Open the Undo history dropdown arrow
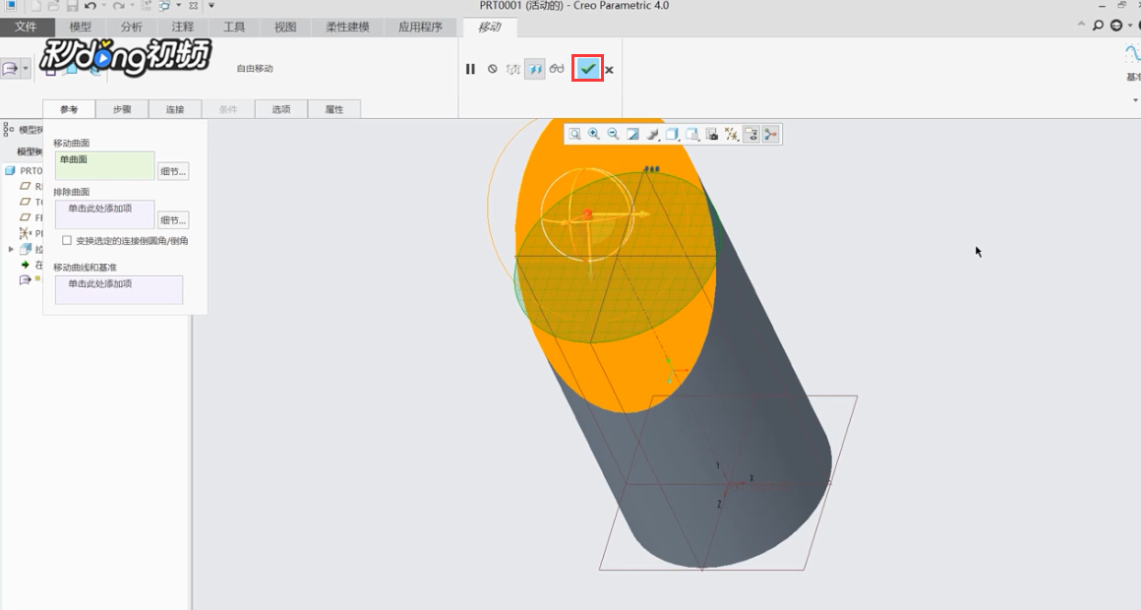Viewport: 1141px width, 610px height. 104,6
